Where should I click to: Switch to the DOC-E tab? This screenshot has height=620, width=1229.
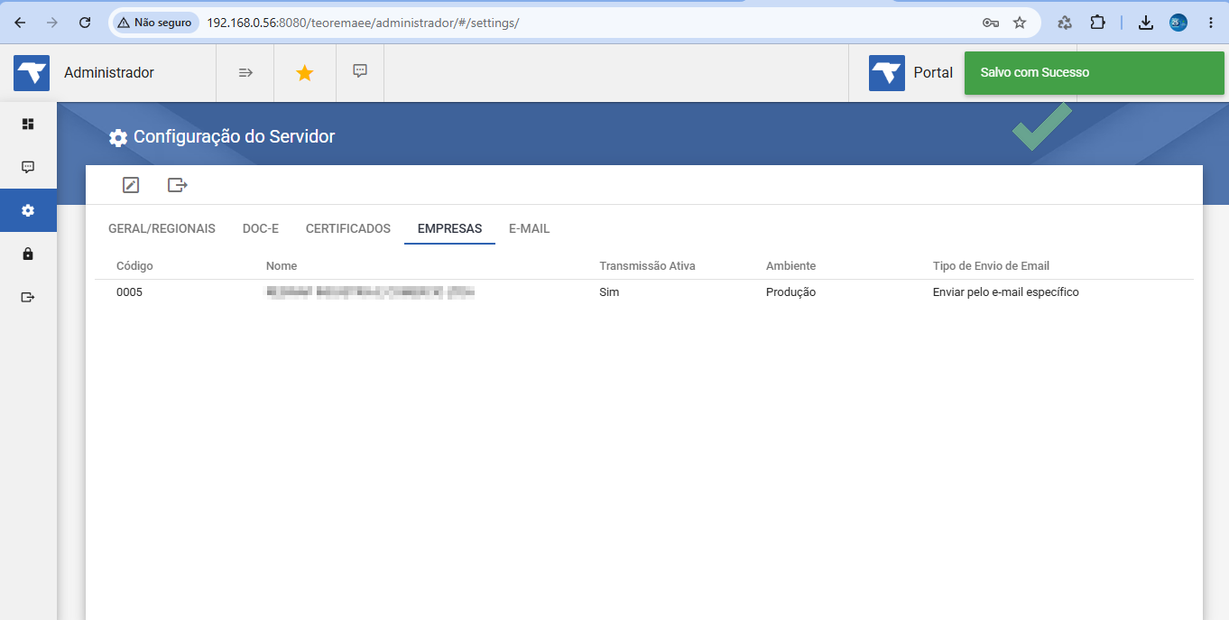(261, 228)
